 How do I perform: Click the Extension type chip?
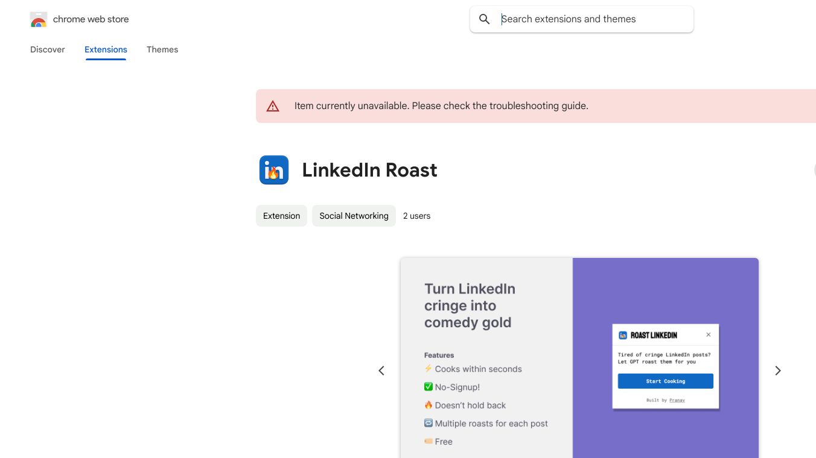(281, 216)
